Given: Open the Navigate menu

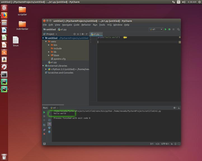Looking at the screenshot, I should [67, 25].
